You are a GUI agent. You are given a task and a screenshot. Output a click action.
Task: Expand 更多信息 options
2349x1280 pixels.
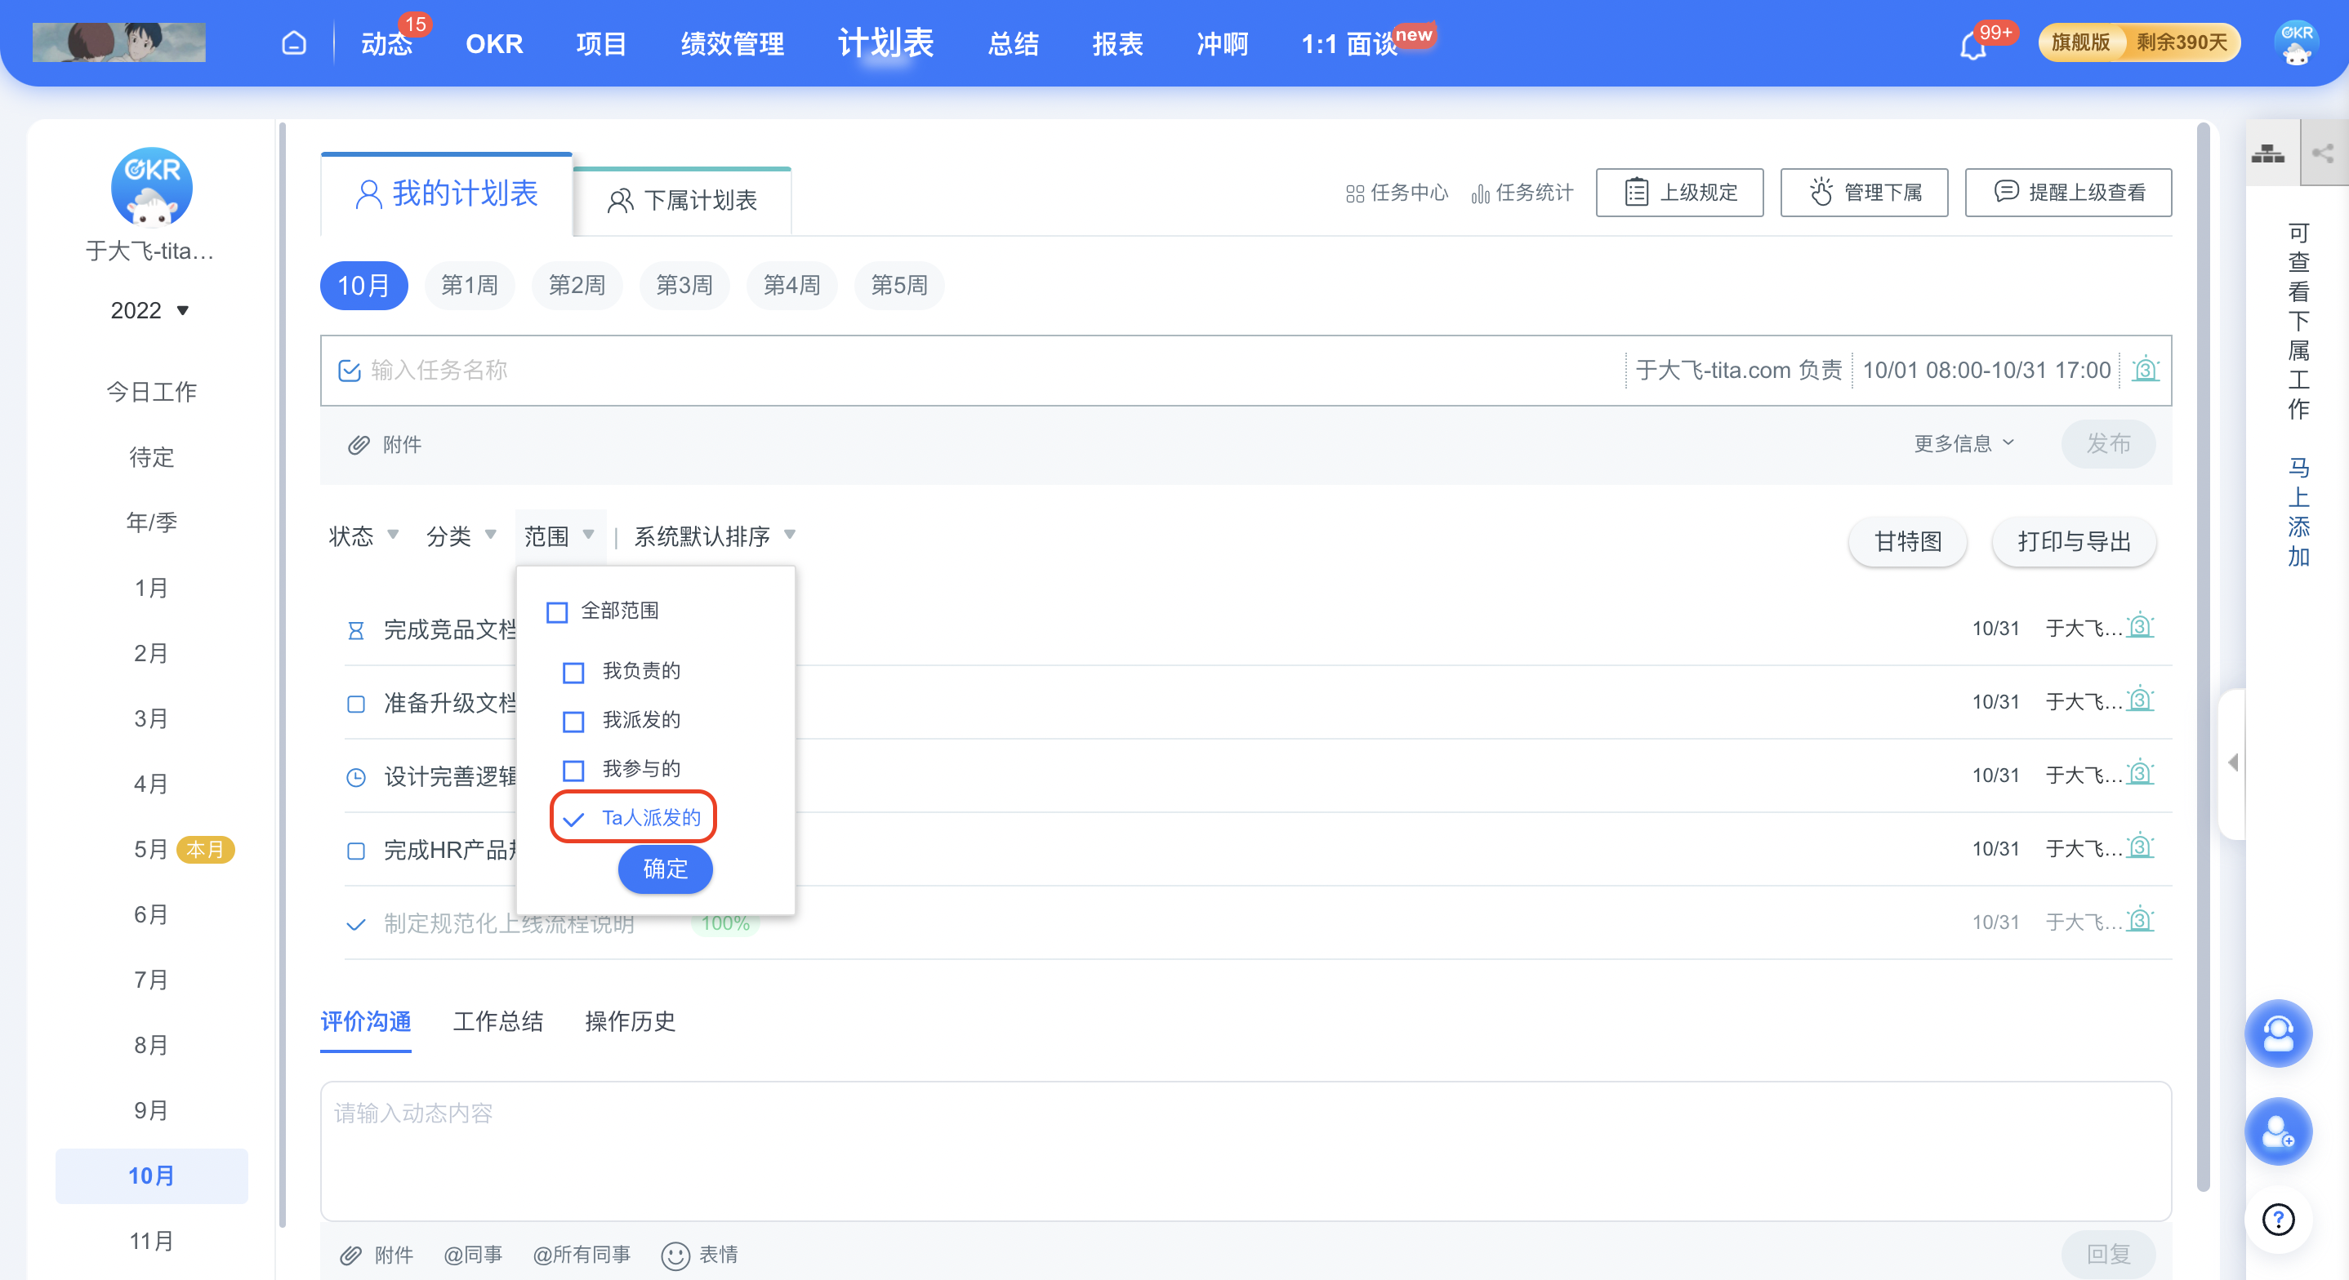(x=1963, y=443)
